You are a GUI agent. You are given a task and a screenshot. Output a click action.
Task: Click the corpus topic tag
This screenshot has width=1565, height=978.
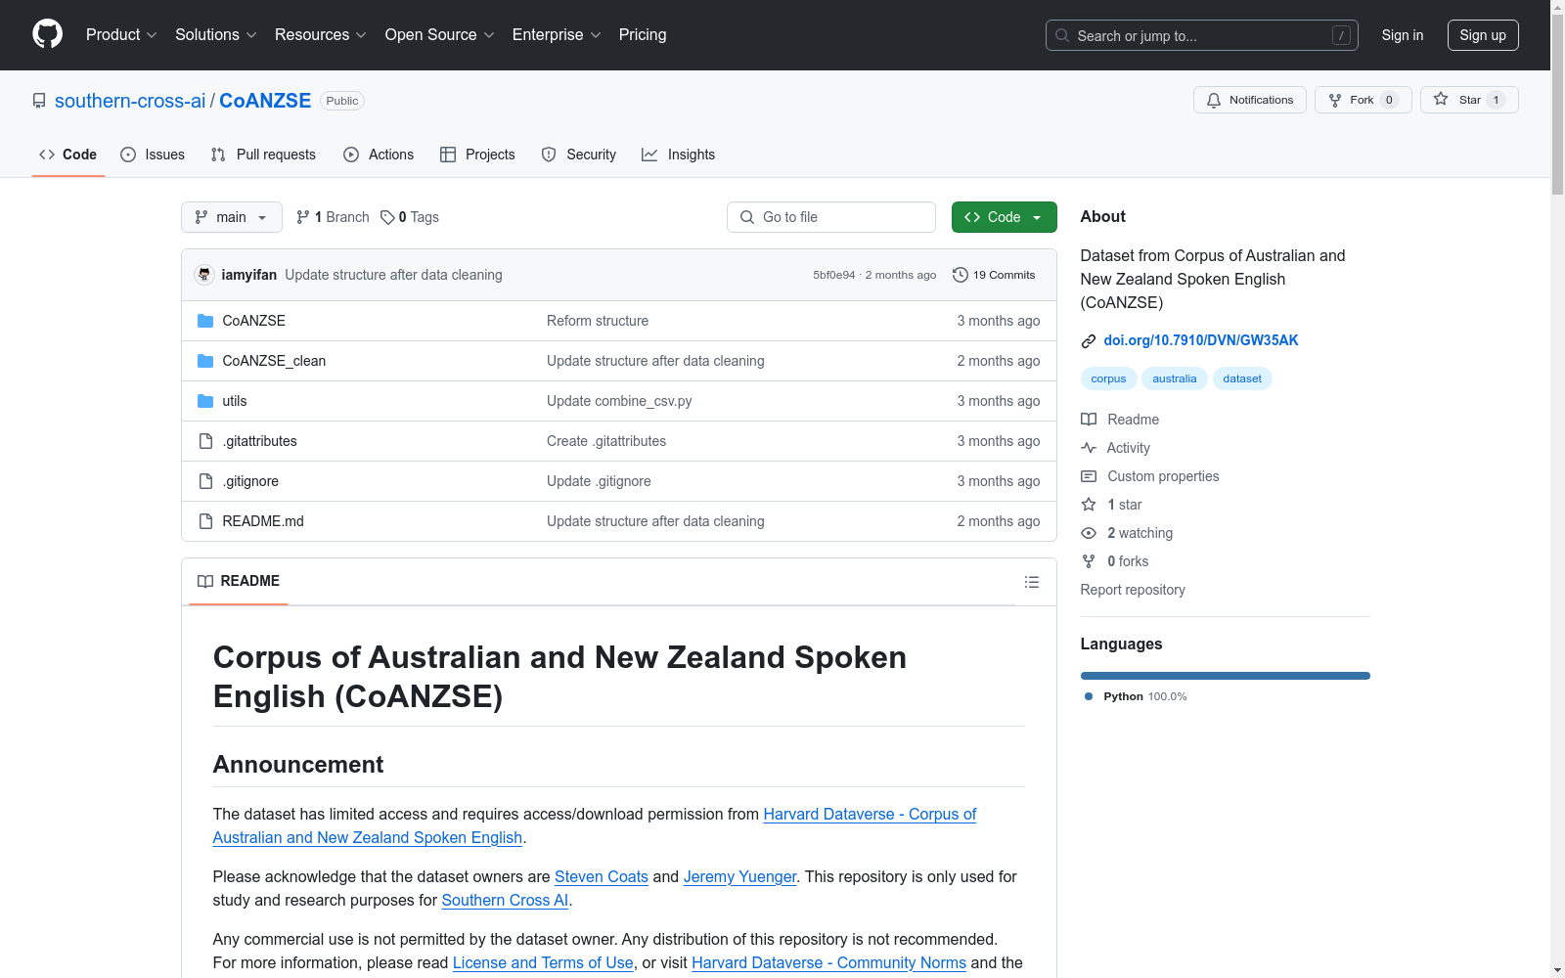pos(1108,378)
